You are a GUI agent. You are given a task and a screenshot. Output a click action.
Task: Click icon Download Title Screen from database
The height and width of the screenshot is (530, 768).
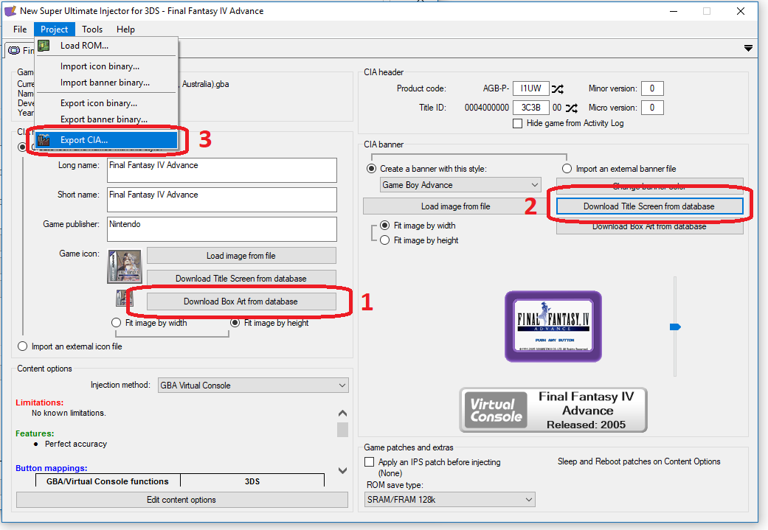click(241, 279)
